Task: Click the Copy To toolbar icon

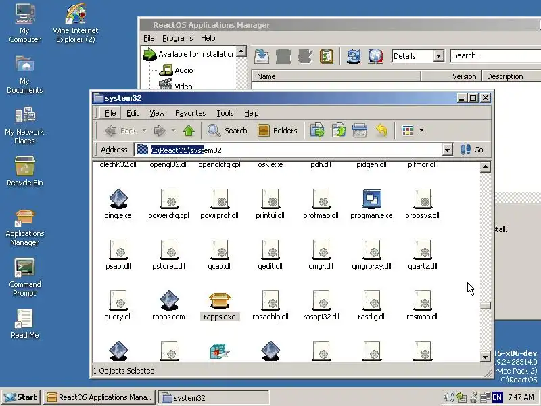Action: click(x=339, y=131)
